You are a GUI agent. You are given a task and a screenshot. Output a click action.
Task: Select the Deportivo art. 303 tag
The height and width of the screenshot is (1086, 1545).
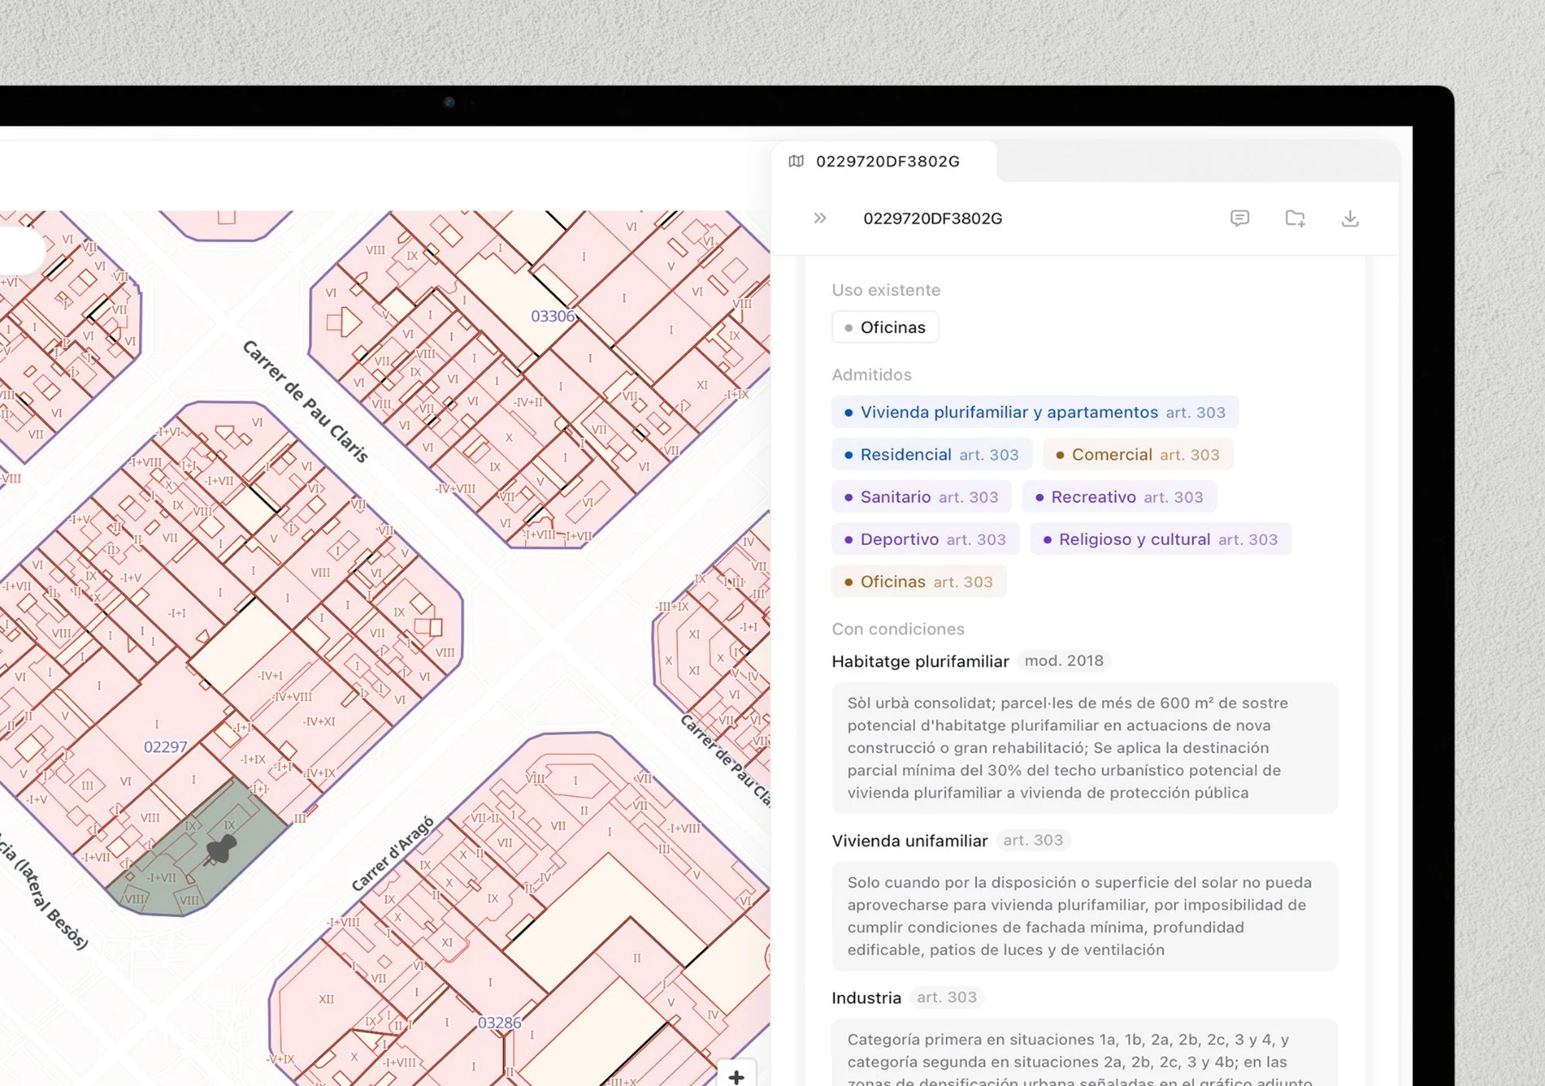point(925,539)
